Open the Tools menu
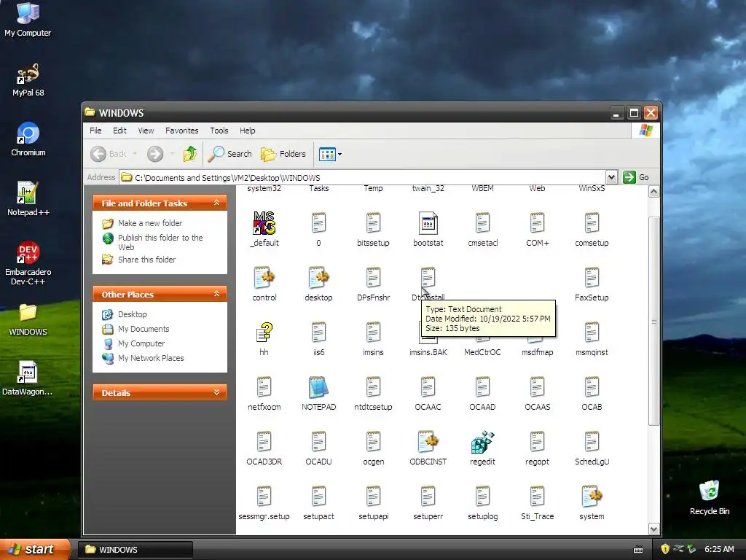746x560 pixels. (219, 131)
